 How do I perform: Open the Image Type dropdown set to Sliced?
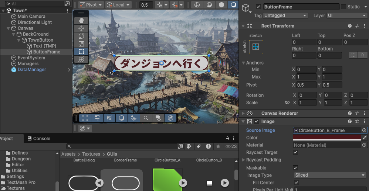pos(330,175)
